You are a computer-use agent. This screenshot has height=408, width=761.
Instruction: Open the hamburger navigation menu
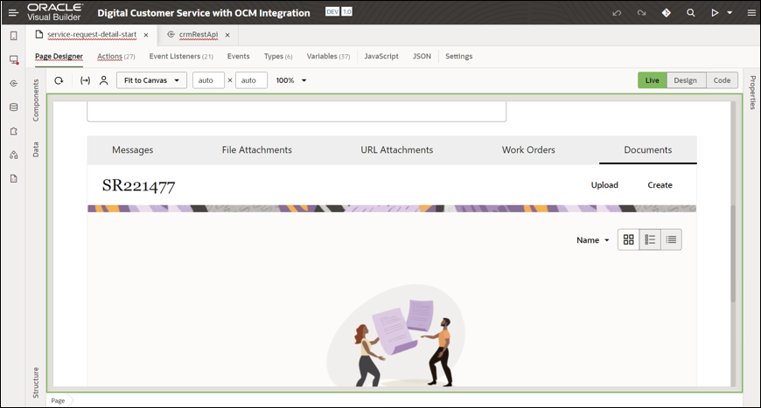click(13, 12)
